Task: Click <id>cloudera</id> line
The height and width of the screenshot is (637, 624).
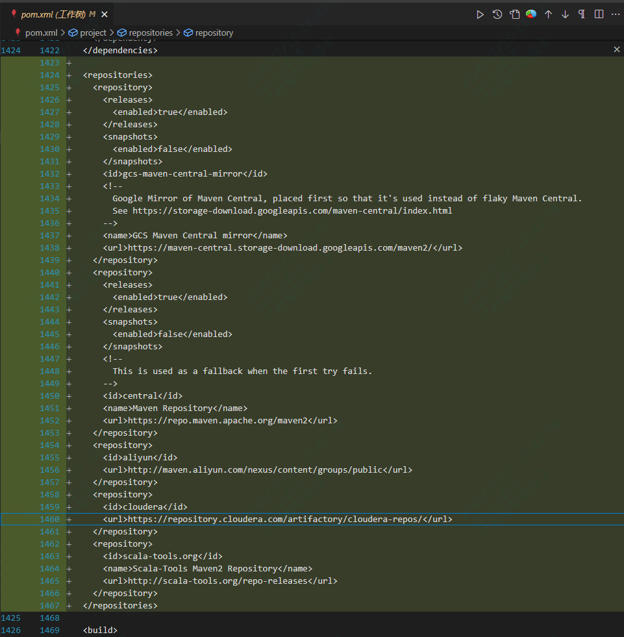Action: (145, 507)
